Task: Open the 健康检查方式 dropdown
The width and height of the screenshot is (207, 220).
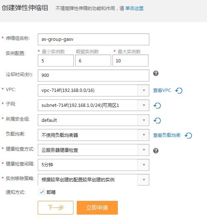Action: coord(93,150)
